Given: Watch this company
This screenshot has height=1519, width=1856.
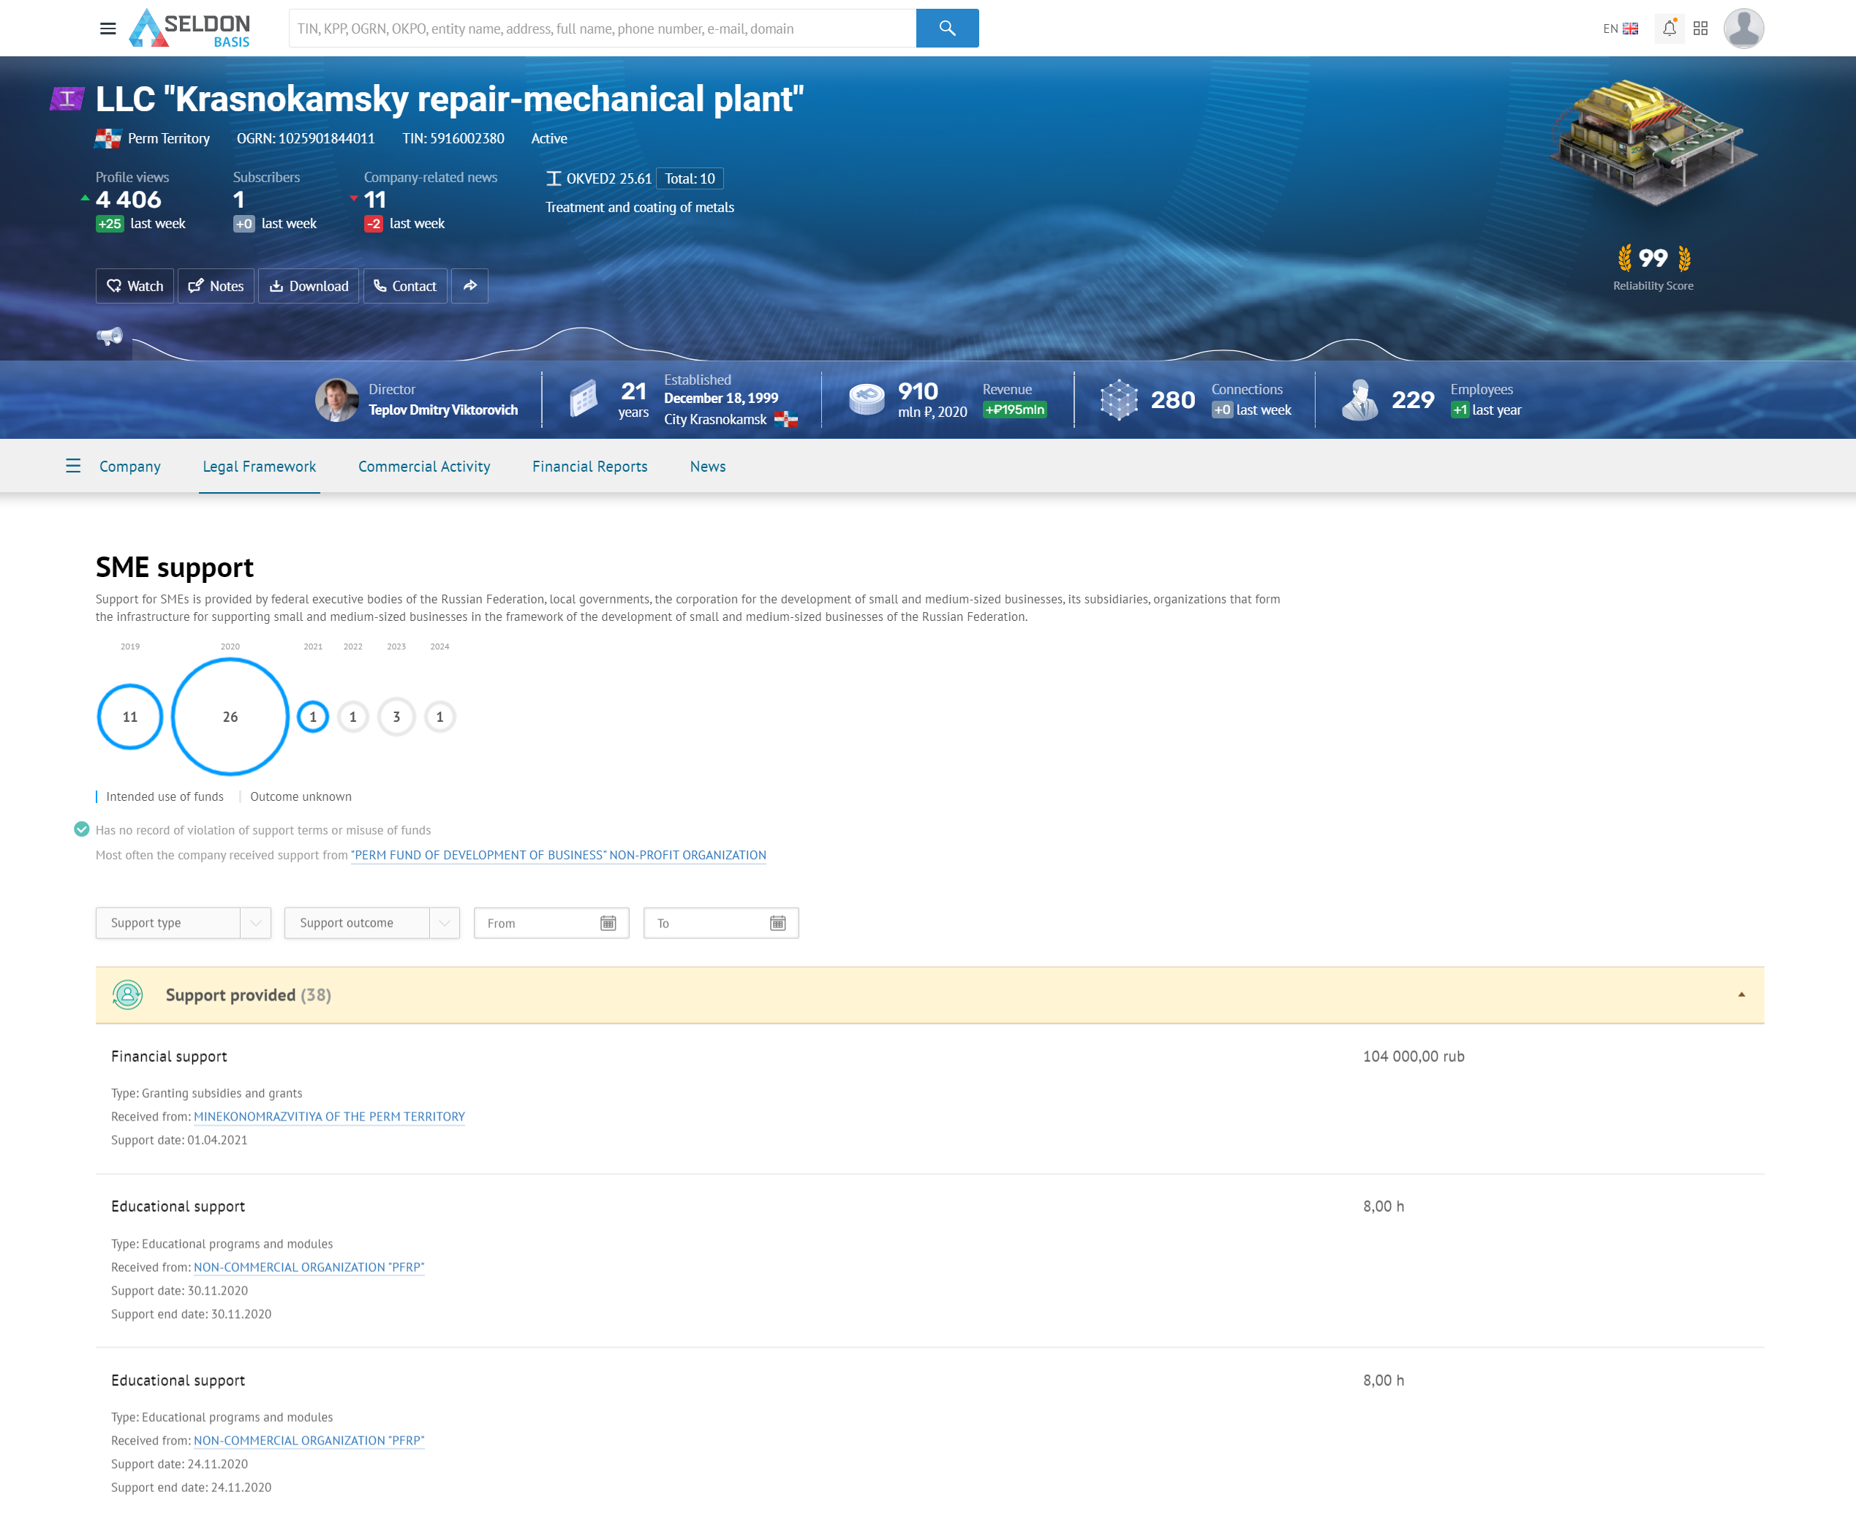Looking at the screenshot, I should pyautogui.click(x=135, y=286).
